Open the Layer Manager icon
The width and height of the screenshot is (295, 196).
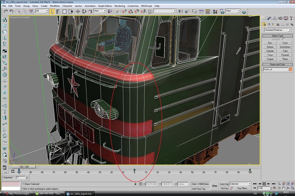[194, 11]
